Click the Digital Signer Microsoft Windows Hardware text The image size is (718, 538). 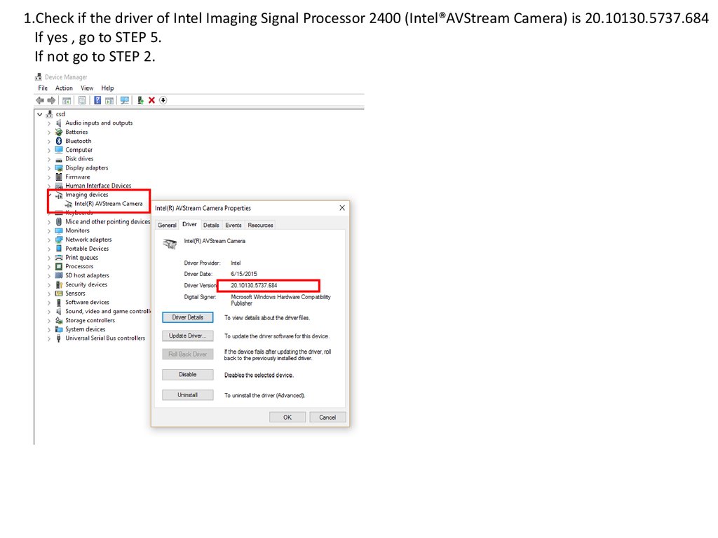click(x=280, y=300)
